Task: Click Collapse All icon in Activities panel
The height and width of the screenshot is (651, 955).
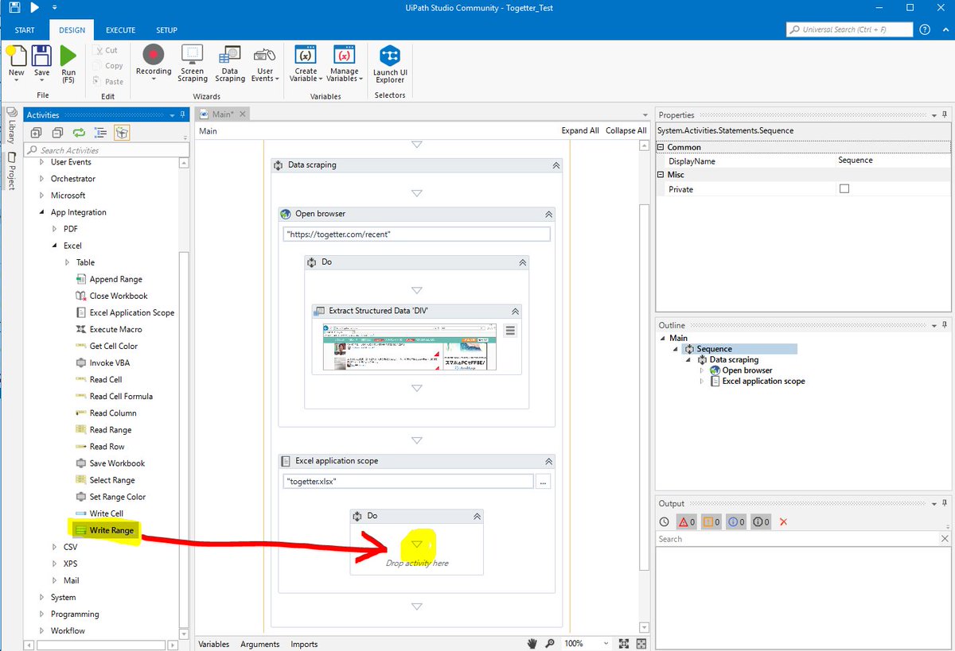Action: [57, 133]
